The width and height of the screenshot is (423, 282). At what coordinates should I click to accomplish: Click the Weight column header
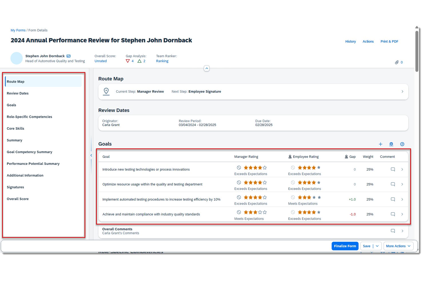(368, 157)
